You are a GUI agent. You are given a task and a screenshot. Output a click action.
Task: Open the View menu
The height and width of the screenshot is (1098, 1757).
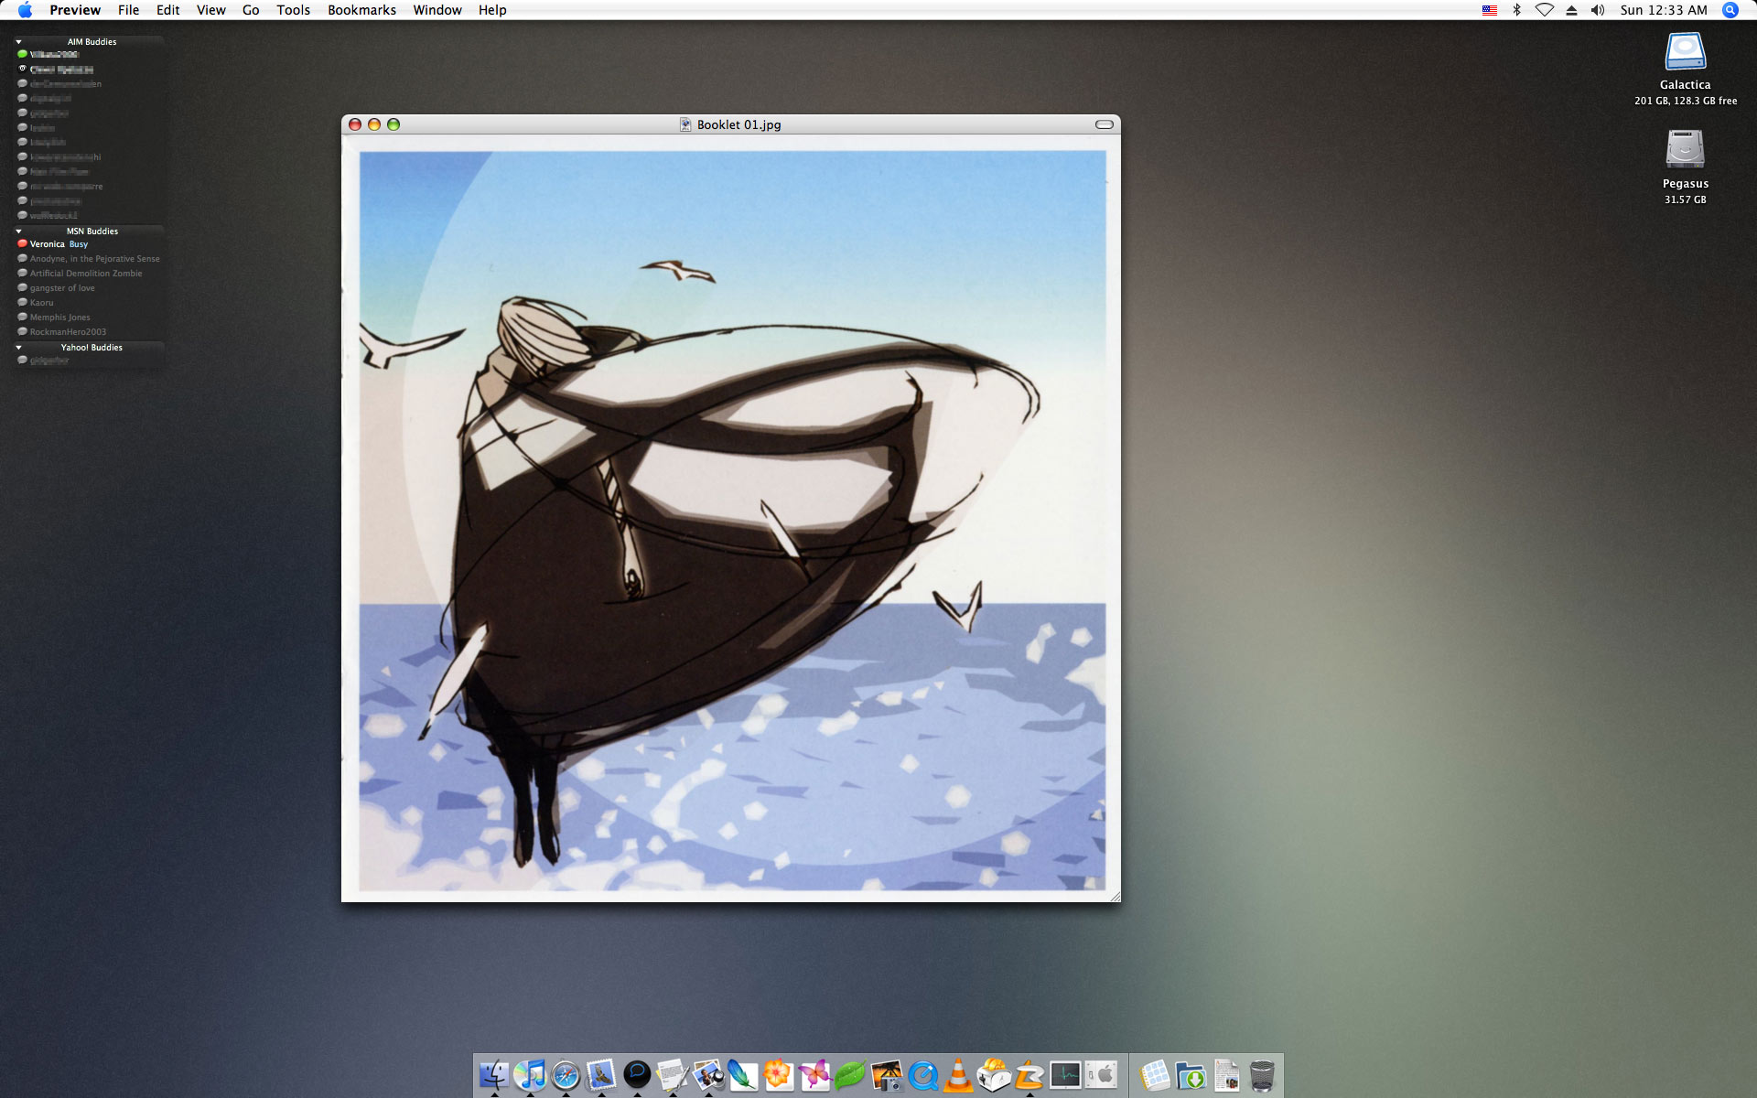(x=210, y=10)
